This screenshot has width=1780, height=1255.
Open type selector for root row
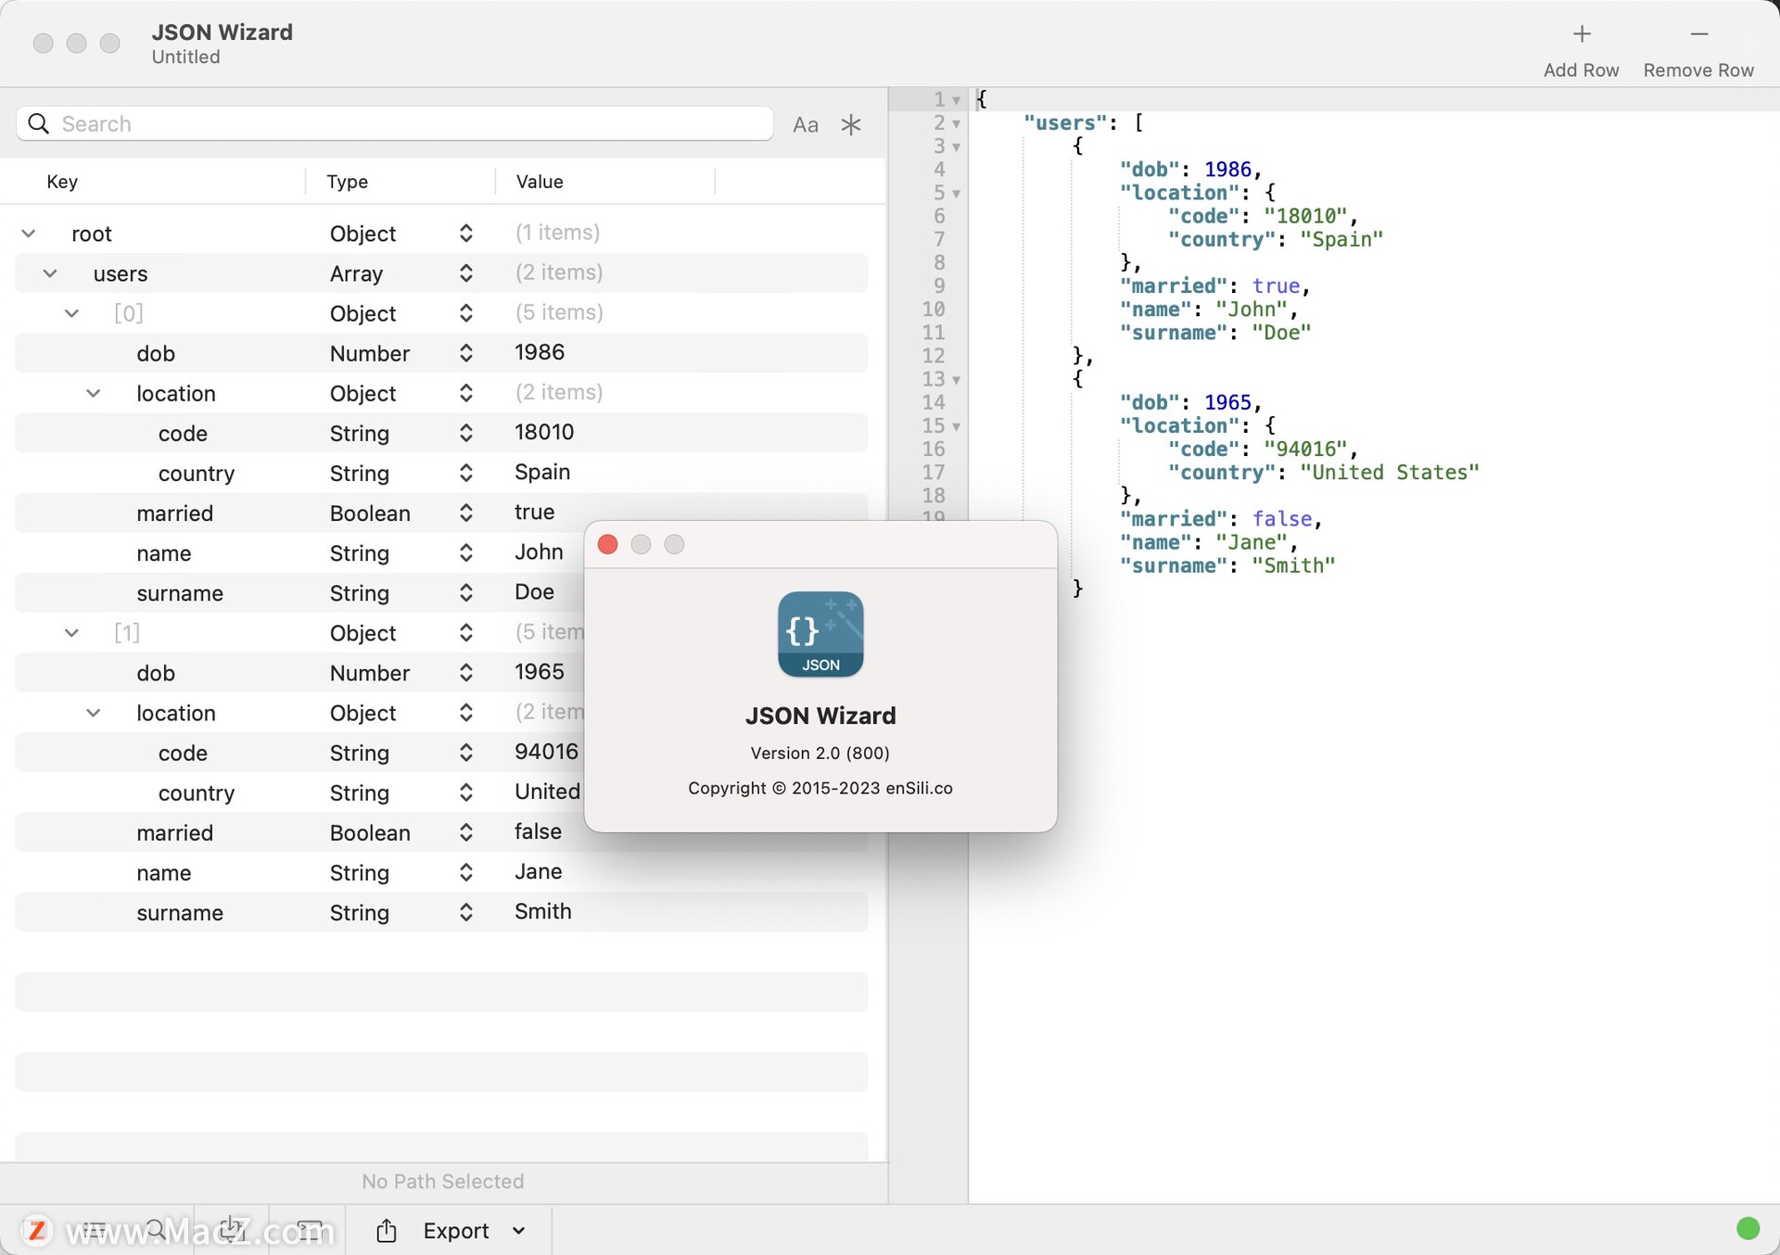(x=466, y=234)
